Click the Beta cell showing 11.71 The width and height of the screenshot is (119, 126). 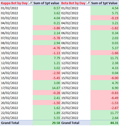coord(105,58)
